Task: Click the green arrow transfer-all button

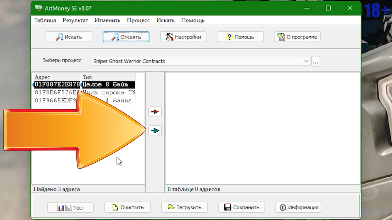Action: click(x=155, y=131)
